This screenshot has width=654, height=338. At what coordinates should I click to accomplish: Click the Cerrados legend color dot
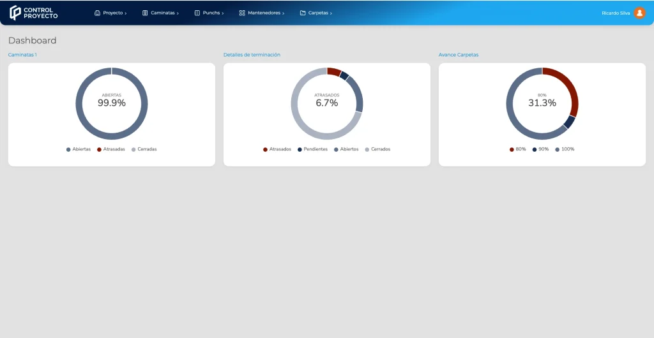coord(367,149)
